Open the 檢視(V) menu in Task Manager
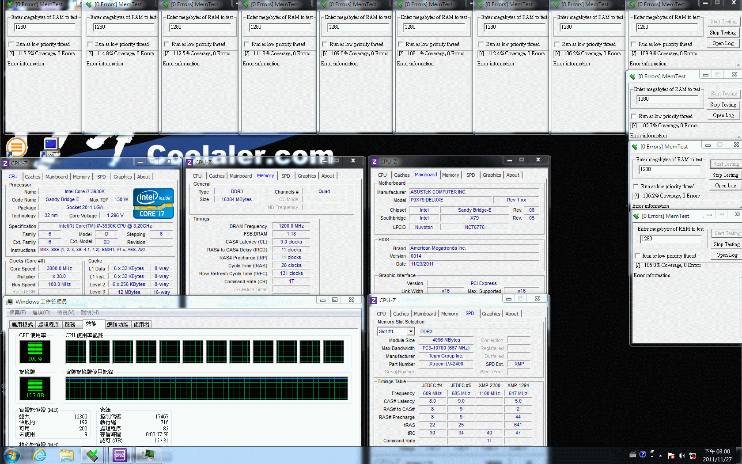 65,312
